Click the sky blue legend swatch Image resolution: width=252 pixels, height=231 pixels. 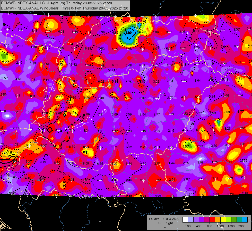coord(245,220)
